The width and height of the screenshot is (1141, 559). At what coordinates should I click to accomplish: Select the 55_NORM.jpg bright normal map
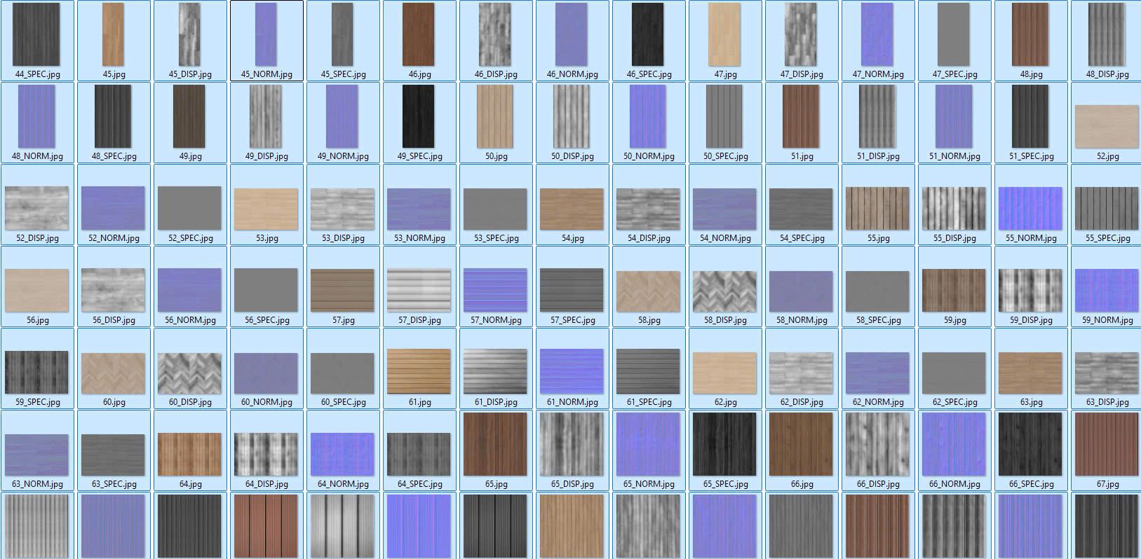pyautogui.click(x=1031, y=209)
